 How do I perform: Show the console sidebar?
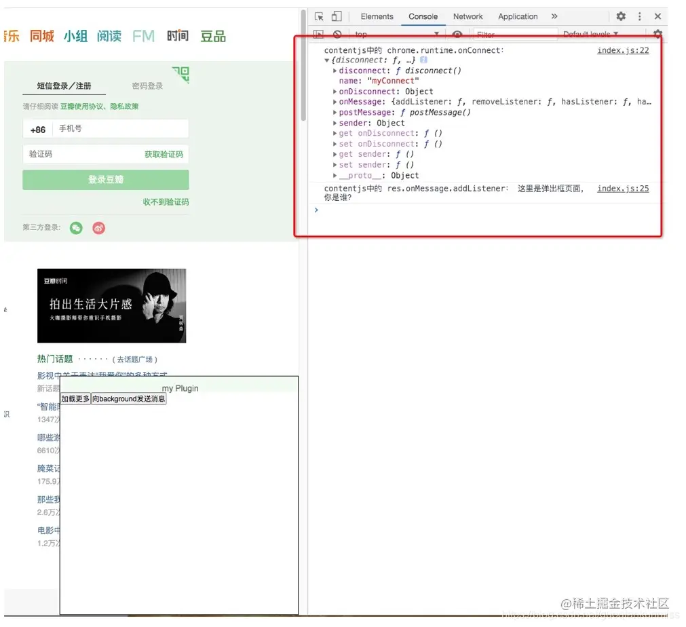318,34
